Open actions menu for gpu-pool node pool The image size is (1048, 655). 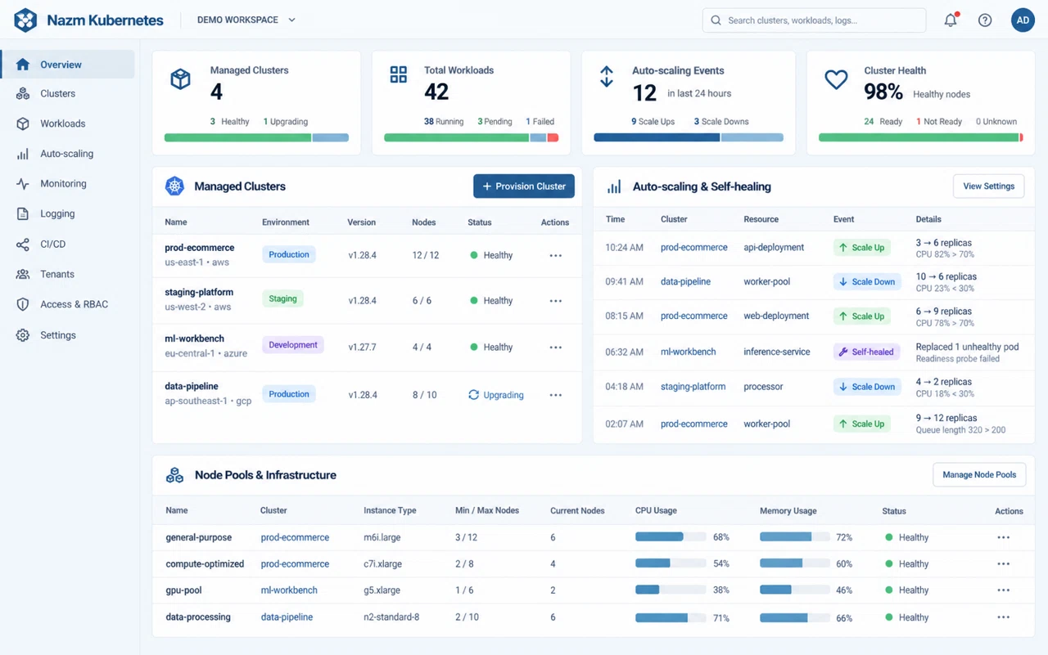coord(1004,590)
